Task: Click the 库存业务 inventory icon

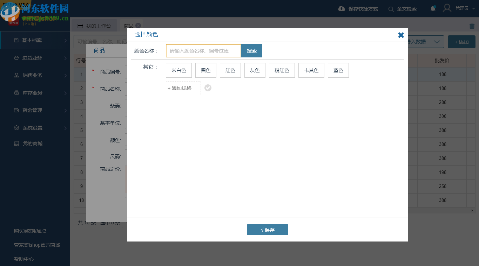Action: coord(15,93)
